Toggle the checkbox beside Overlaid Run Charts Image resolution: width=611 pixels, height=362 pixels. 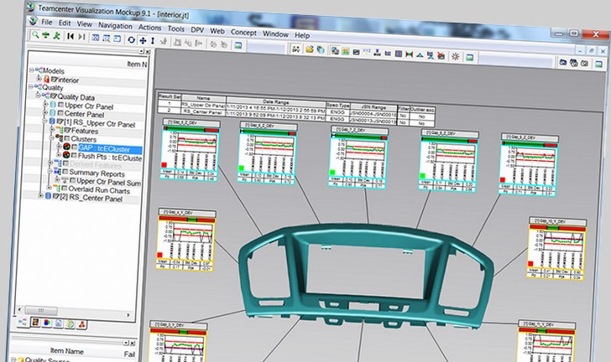click(65, 189)
